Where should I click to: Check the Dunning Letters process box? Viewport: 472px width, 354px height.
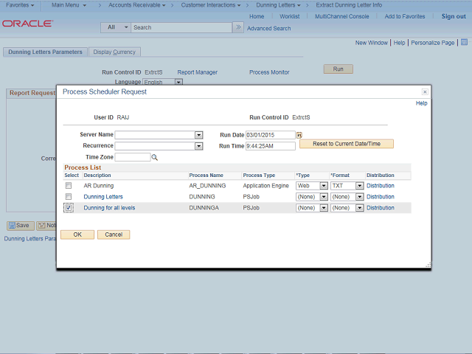click(69, 197)
